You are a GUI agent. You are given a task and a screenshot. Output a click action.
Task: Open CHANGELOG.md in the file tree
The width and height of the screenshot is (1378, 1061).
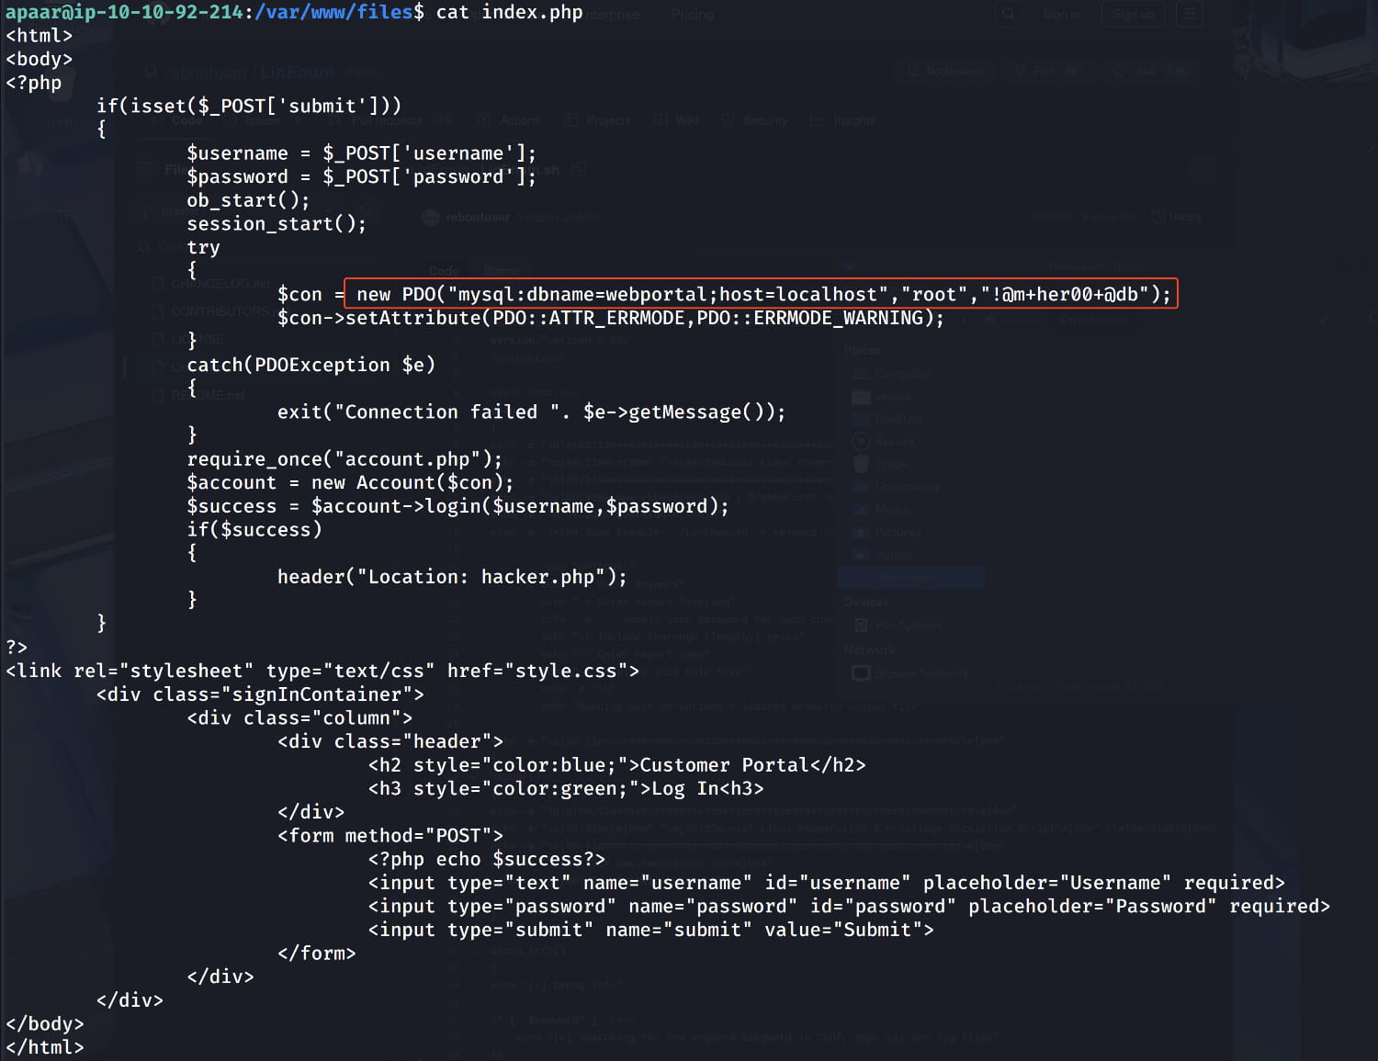(x=220, y=284)
